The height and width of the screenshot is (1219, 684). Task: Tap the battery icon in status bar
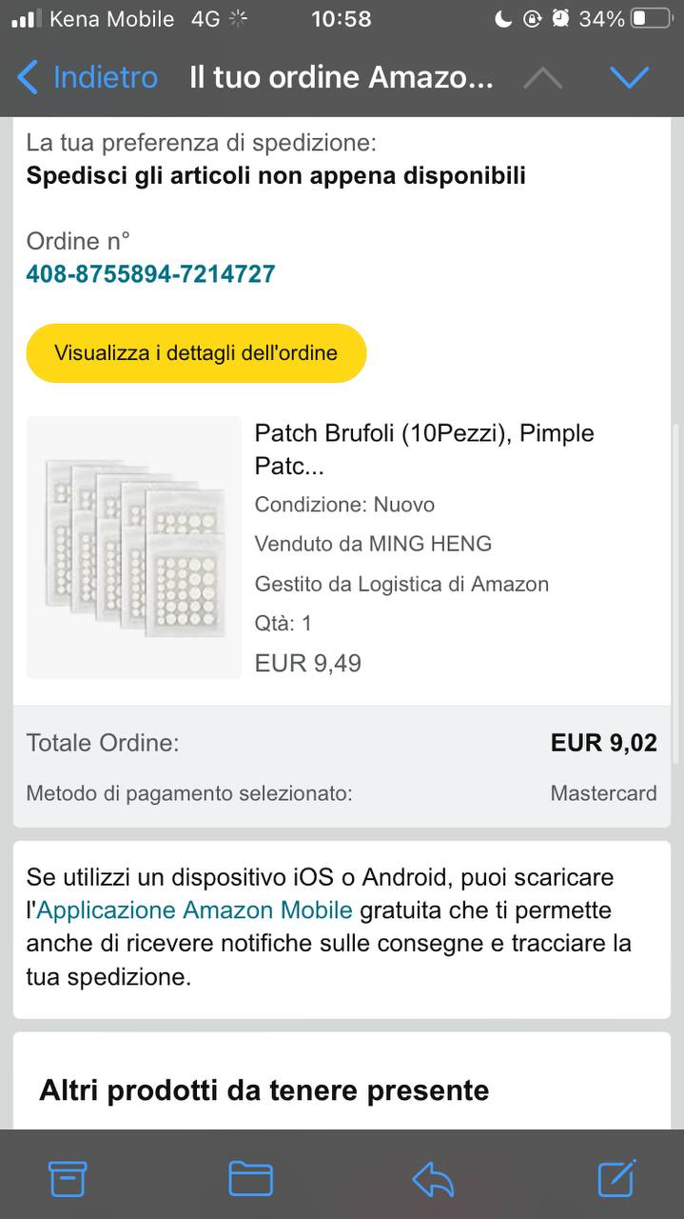coord(652,19)
